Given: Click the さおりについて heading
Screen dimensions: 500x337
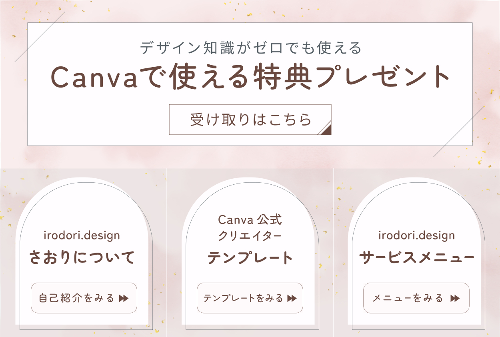Looking at the screenshot, I should [x=82, y=258].
